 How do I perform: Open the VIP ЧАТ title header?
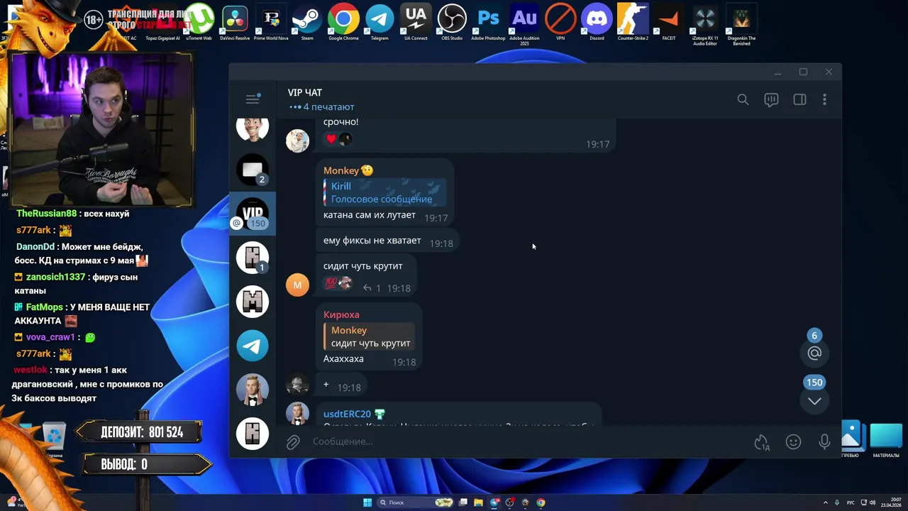click(305, 92)
